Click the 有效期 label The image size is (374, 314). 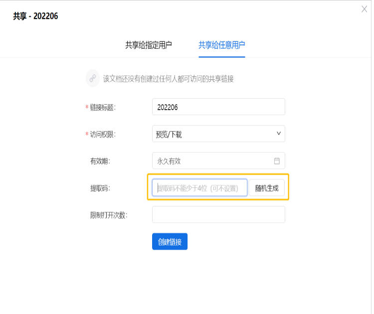point(100,161)
